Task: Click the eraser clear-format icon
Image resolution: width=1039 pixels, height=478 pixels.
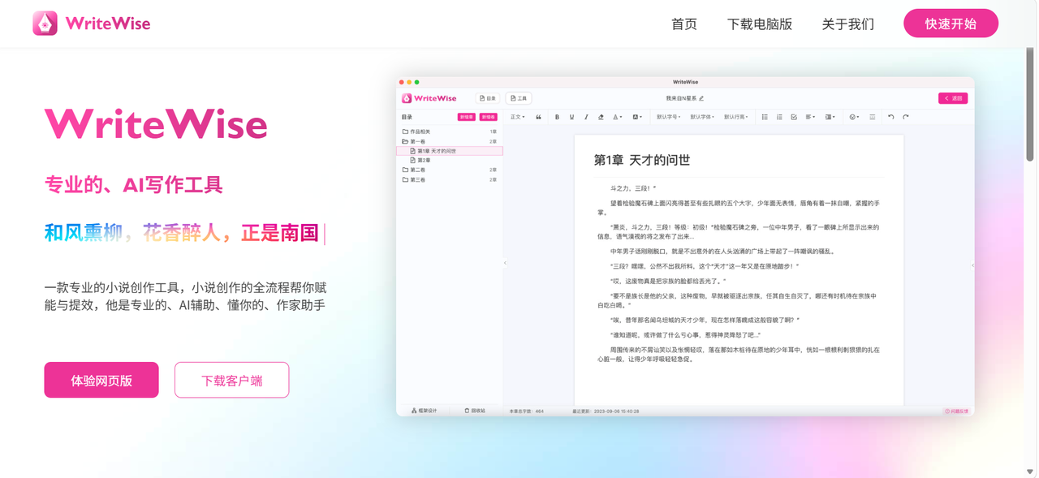Action: (601, 118)
